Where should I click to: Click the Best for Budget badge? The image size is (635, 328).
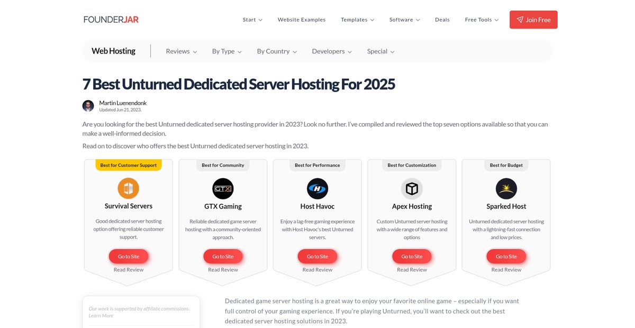click(x=506, y=165)
